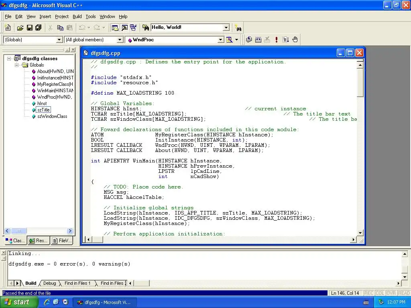This screenshot has width=411, height=308.
Task: Click the Redo arrow icon
Action: tap(97, 28)
